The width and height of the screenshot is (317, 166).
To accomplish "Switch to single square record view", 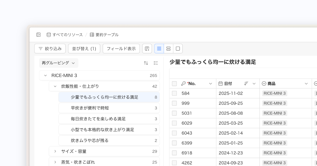I will point(178,48).
